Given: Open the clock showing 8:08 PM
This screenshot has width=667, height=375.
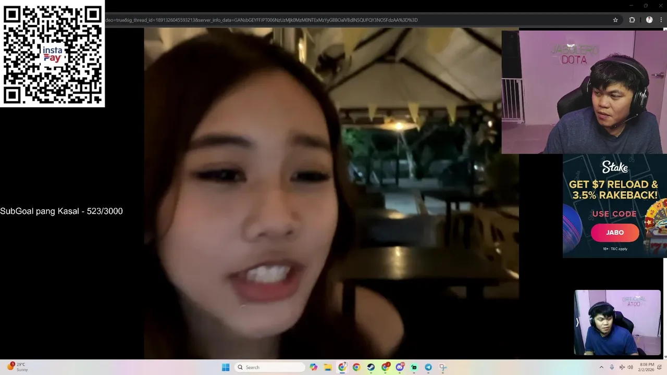Looking at the screenshot, I should 647,367.
